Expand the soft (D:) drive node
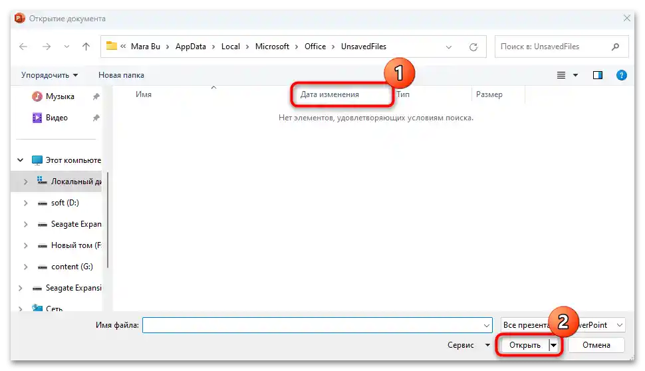This screenshot has height=371, width=645. click(25, 203)
